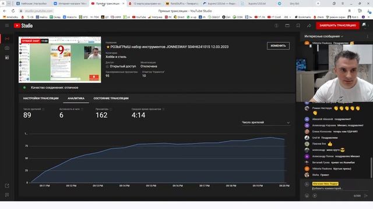Click the 162 views value
The image size is (373, 209).
(101, 115)
